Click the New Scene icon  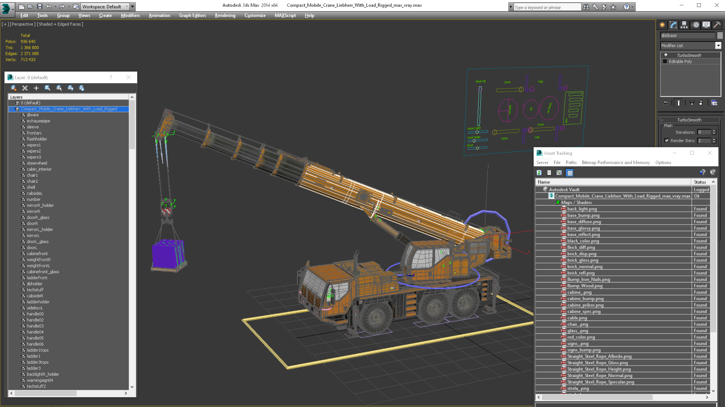[x=21, y=7]
